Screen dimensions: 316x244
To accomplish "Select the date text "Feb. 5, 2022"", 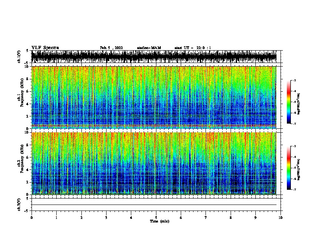I will [x=111, y=48].
